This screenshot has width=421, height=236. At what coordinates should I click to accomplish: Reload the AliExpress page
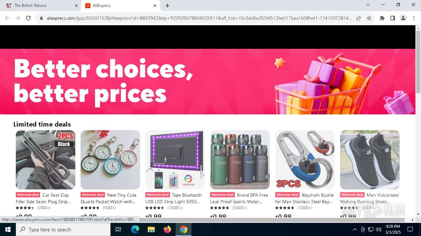(x=28, y=18)
